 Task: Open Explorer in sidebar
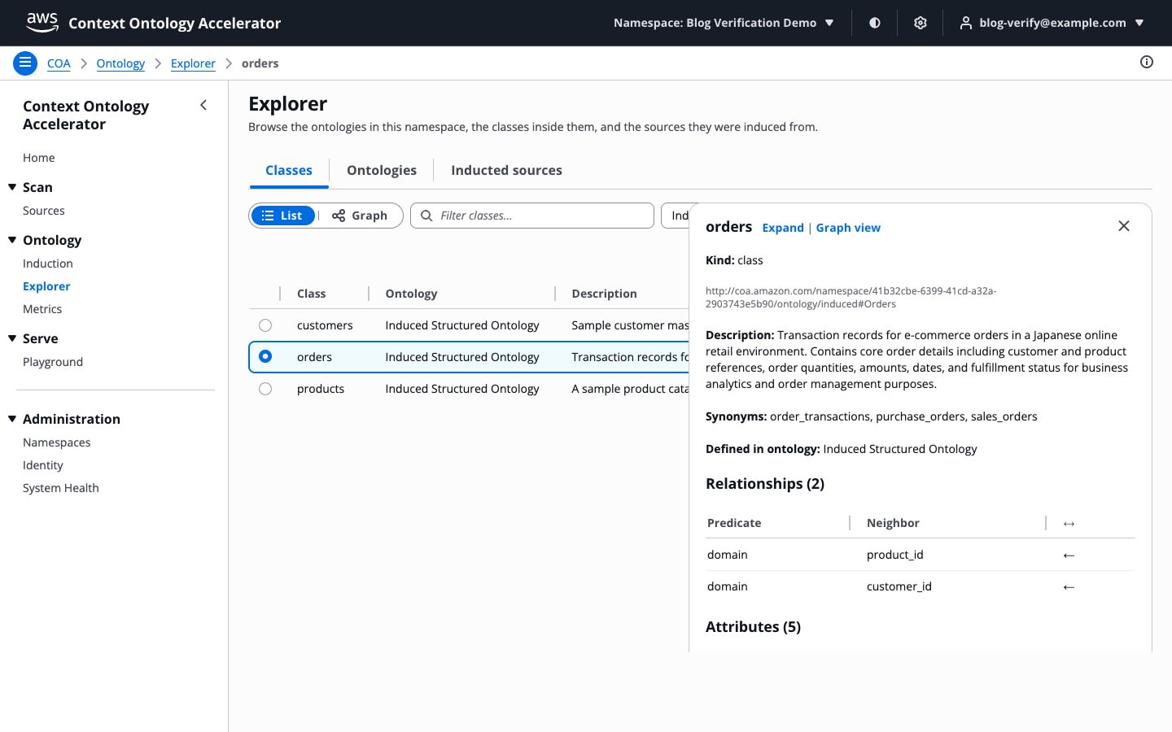point(46,286)
